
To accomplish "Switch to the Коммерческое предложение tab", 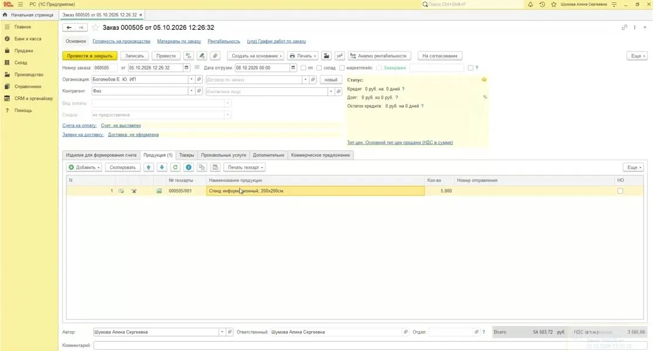I will click(321, 155).
